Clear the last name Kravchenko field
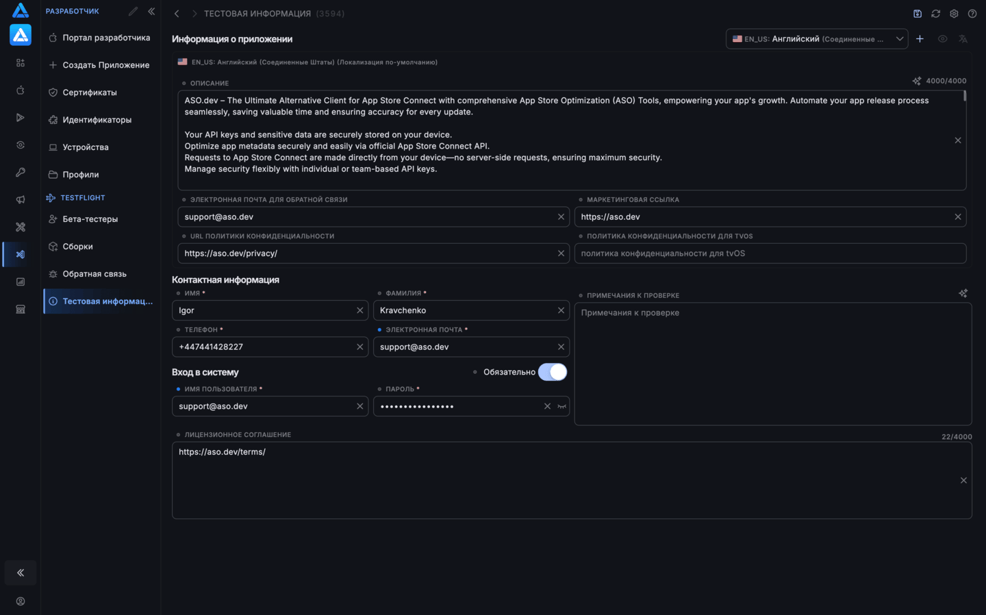The height and width of the screenshot is (615, 986). (x=561, y=310)
